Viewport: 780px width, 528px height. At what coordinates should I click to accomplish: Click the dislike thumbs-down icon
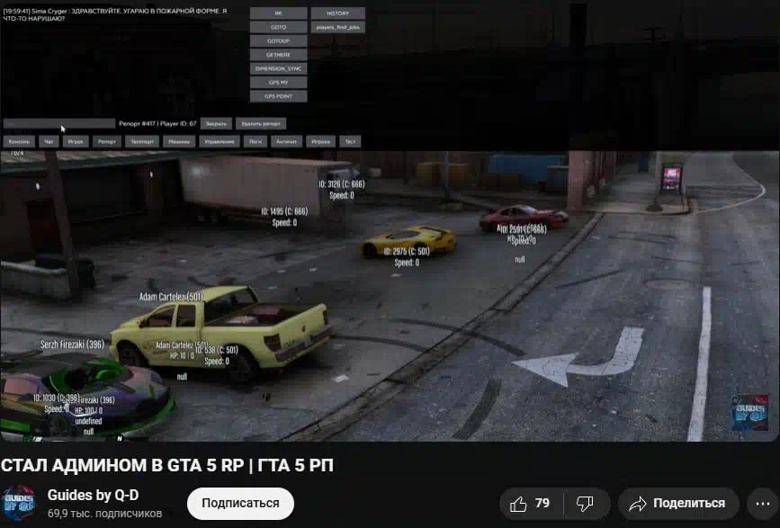[585, 504]
